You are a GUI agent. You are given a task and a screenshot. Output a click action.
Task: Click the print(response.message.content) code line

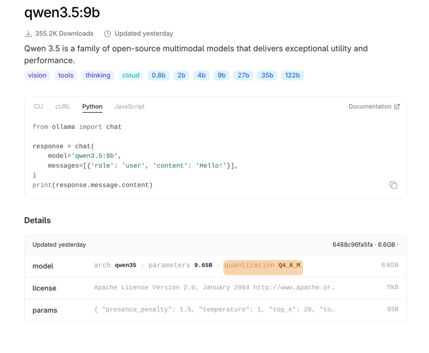pos(93,185)
